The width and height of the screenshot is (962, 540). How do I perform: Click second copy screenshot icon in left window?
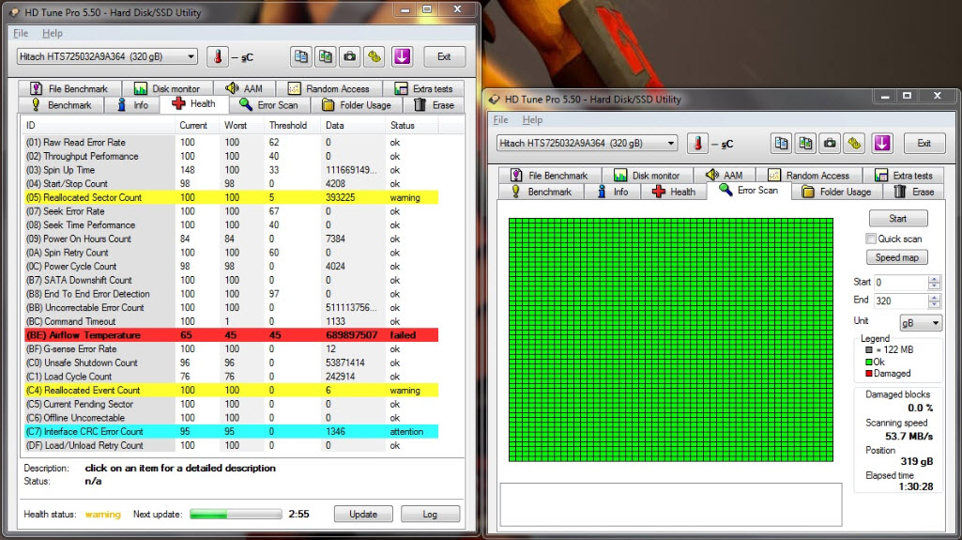(325, 57)
